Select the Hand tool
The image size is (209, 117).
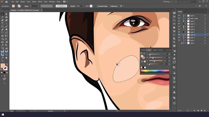pyautogui.click(x=6, y=58)
